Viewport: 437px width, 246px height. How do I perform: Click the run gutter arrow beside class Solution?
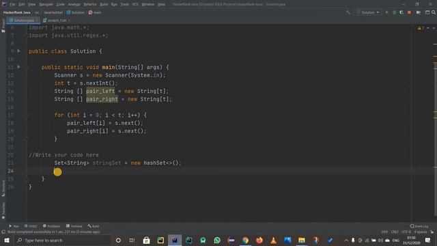point(18,51)
